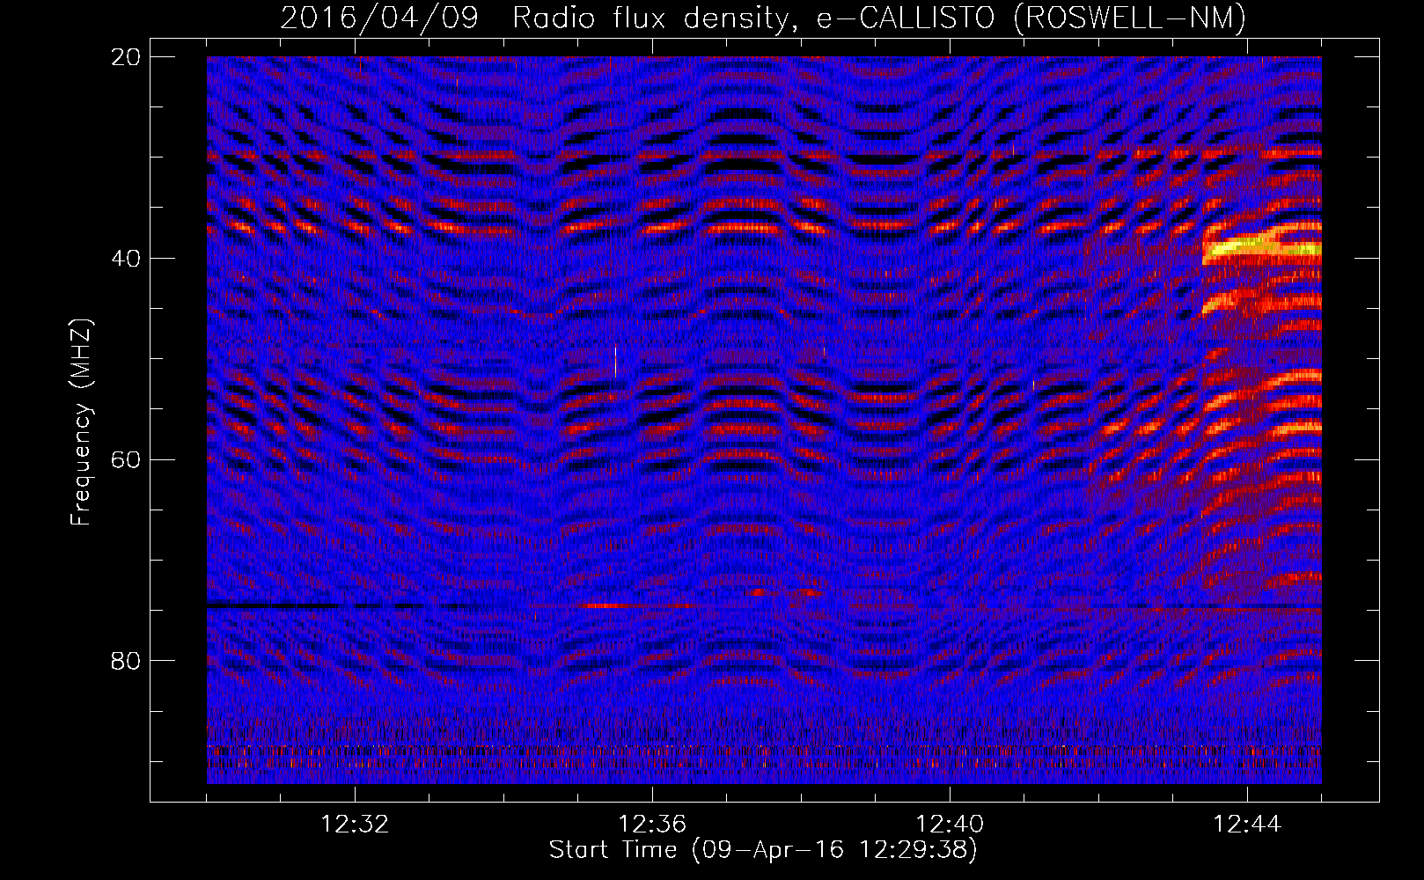Click the short white vertical spike near 50 MHz

(615, 361)
